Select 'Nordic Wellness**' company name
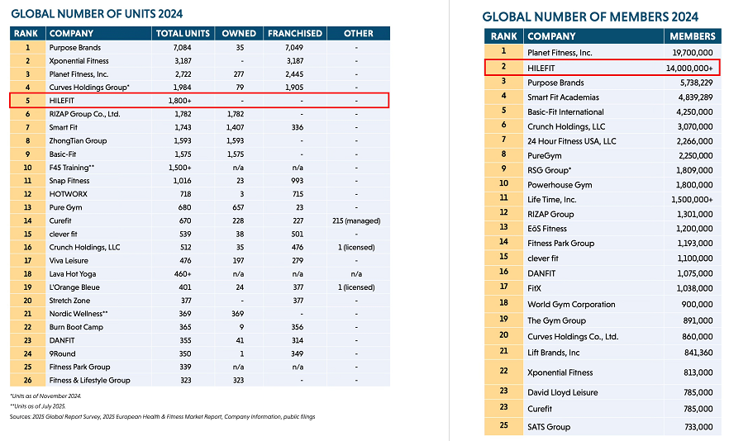Image resolution: width=729 pixels, height=441 pixels. click(x=79, y=314)
